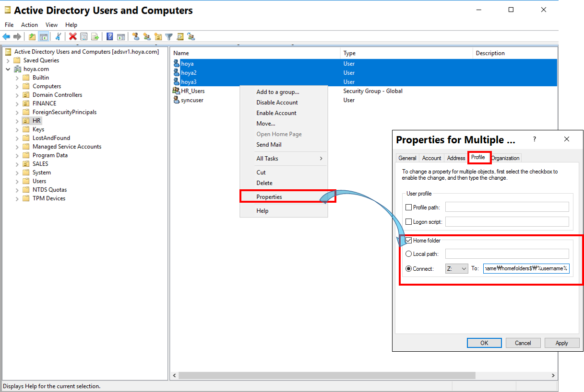Select the hoya user icon
The image size is (584, 392).
pos(177,63)
